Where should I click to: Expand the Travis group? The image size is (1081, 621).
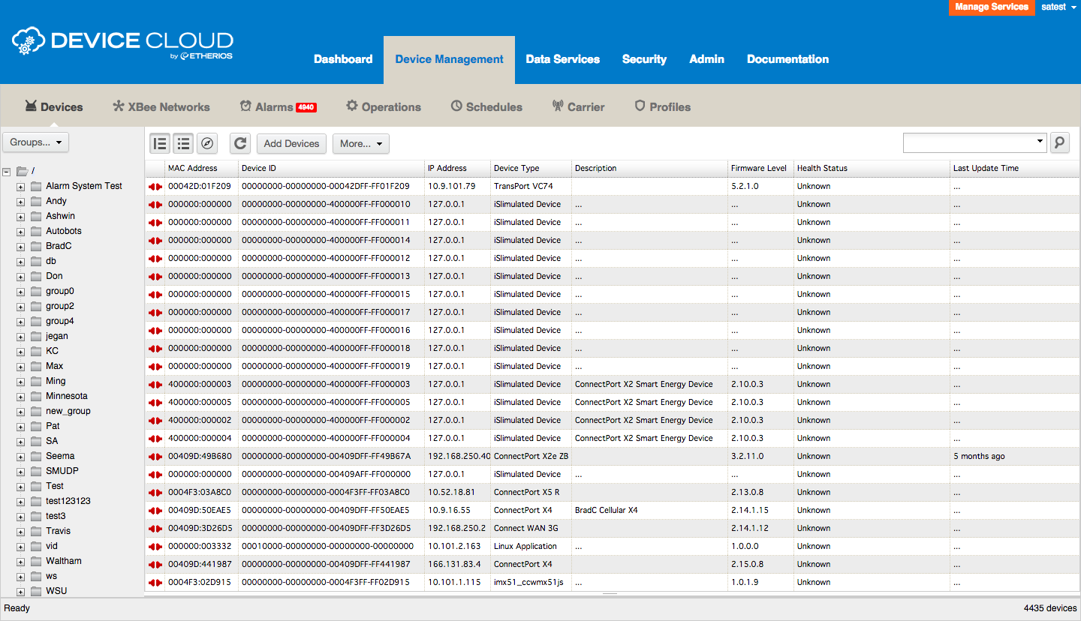click(20, 531)
